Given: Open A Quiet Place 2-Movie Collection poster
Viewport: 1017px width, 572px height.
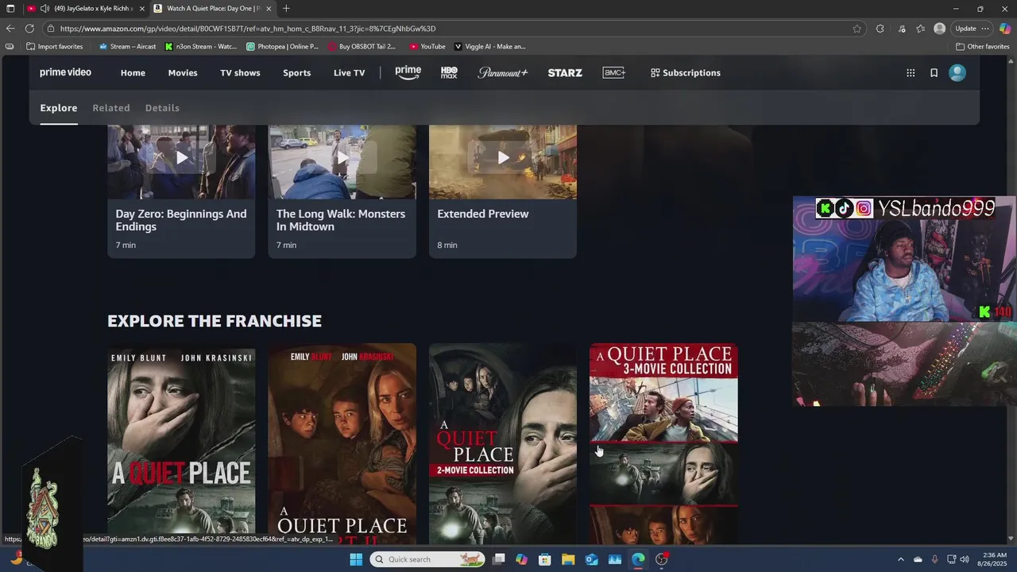Looking at the screenshot, I should [503, 445].
